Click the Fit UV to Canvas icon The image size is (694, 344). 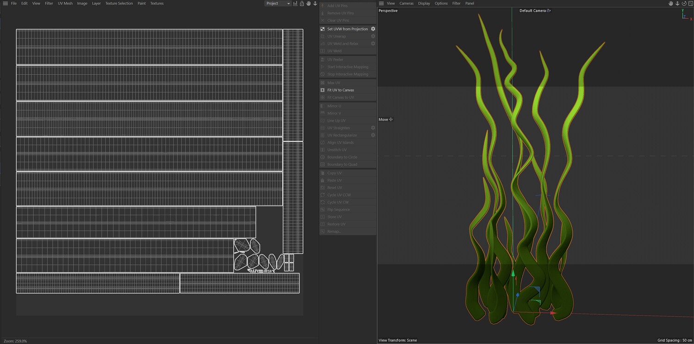pyautogui.click(x=322, y=90)
